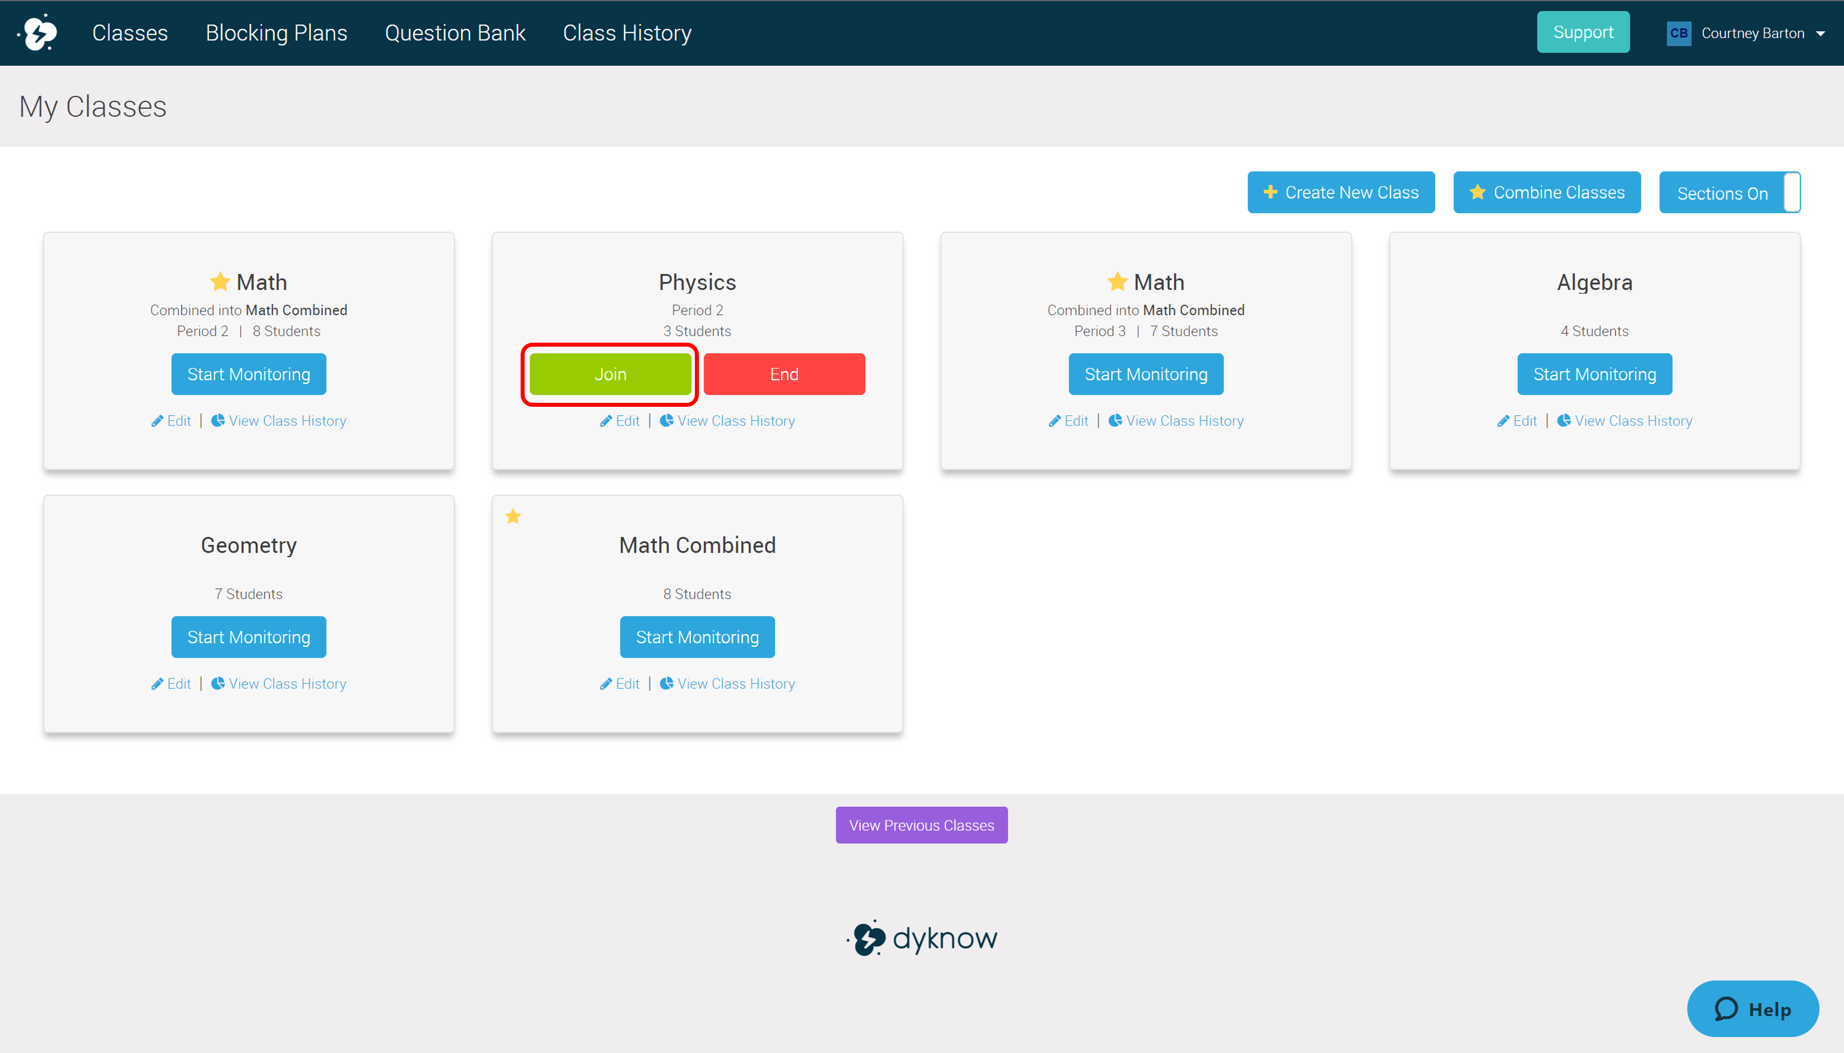The height and width of the screenshot is (1053, 1844).
Task: Start Monitoring the Math Period 2 class
Action: pyautogui.click(x=248, y=374)
